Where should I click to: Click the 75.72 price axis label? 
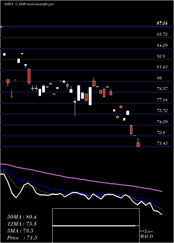tap(162, 111)
